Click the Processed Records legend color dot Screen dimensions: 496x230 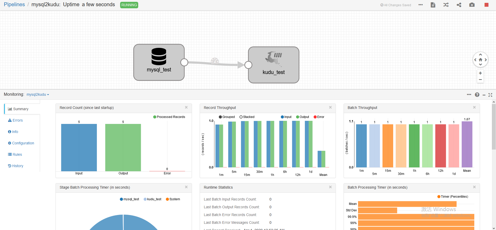coord(155,117)
